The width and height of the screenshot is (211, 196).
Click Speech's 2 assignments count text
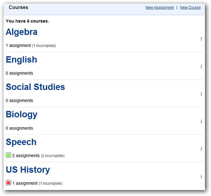pyautogui.click(x=26, y=155)
